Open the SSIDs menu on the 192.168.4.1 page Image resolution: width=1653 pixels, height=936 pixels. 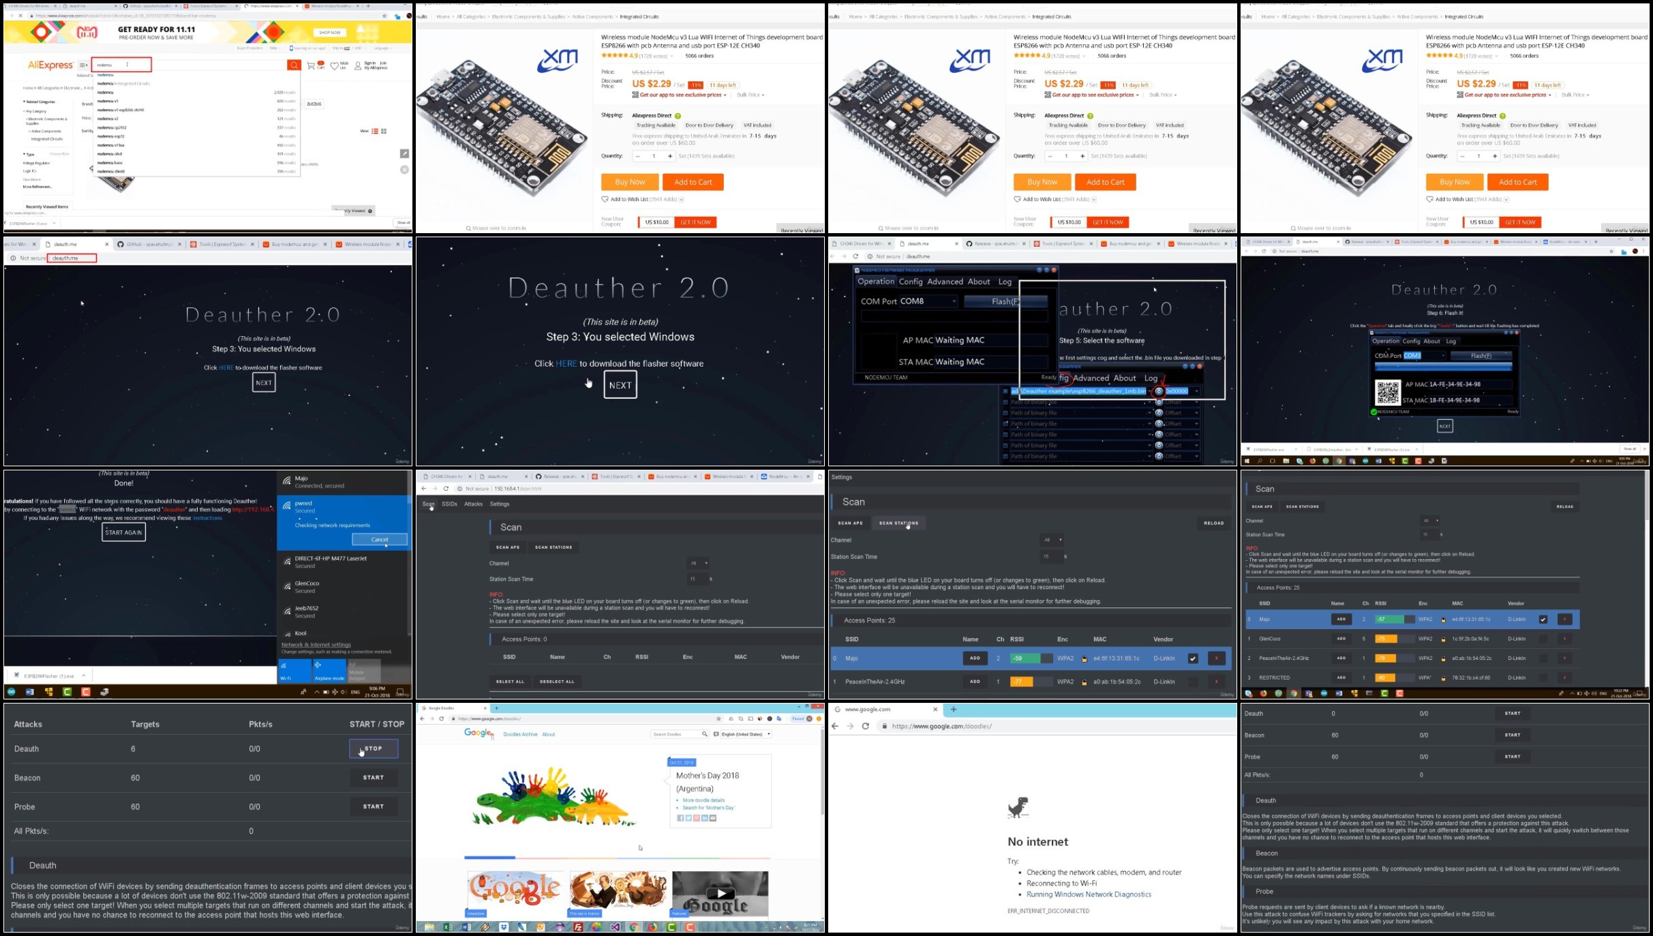click(449, 504)
